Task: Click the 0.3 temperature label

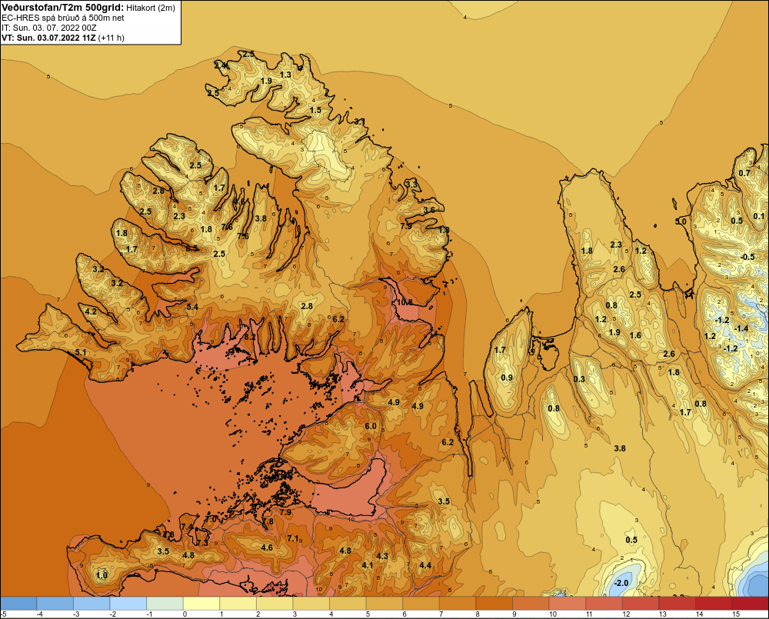Action: point(579,379)
